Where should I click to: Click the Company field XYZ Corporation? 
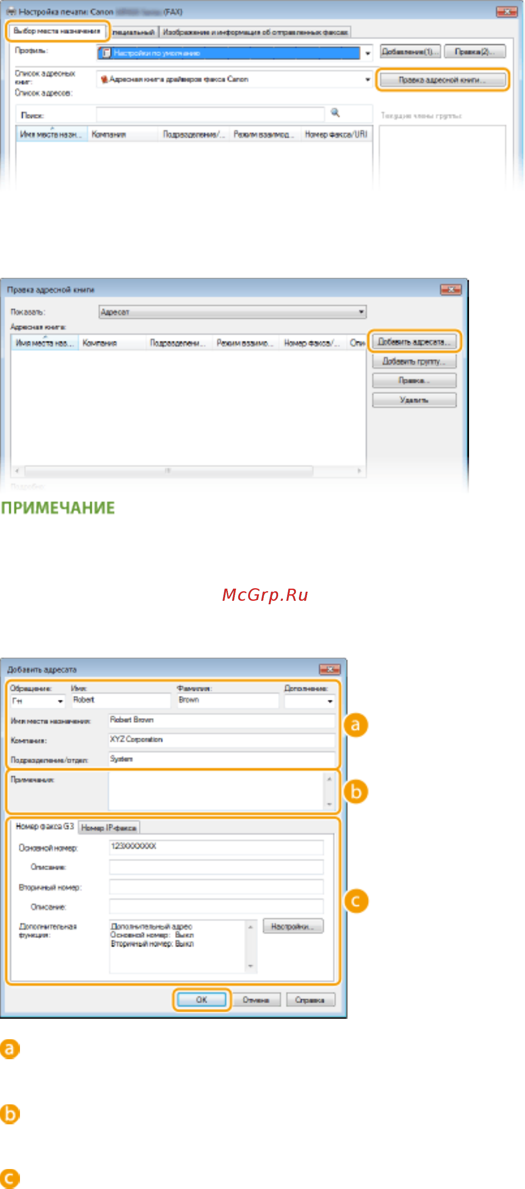click(x=222, y=739)
